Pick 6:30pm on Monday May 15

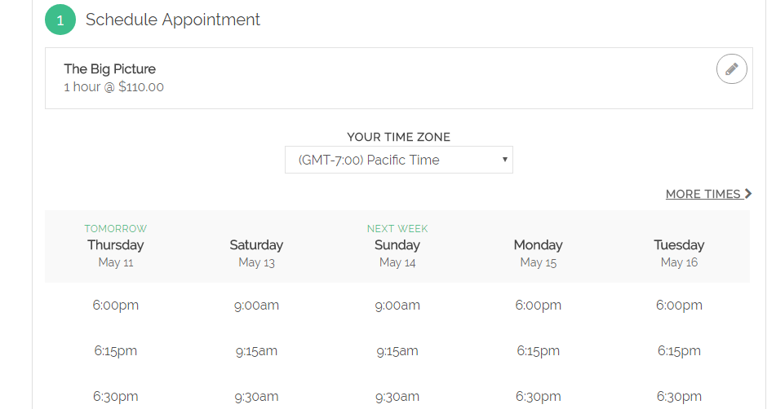(539, 396)
